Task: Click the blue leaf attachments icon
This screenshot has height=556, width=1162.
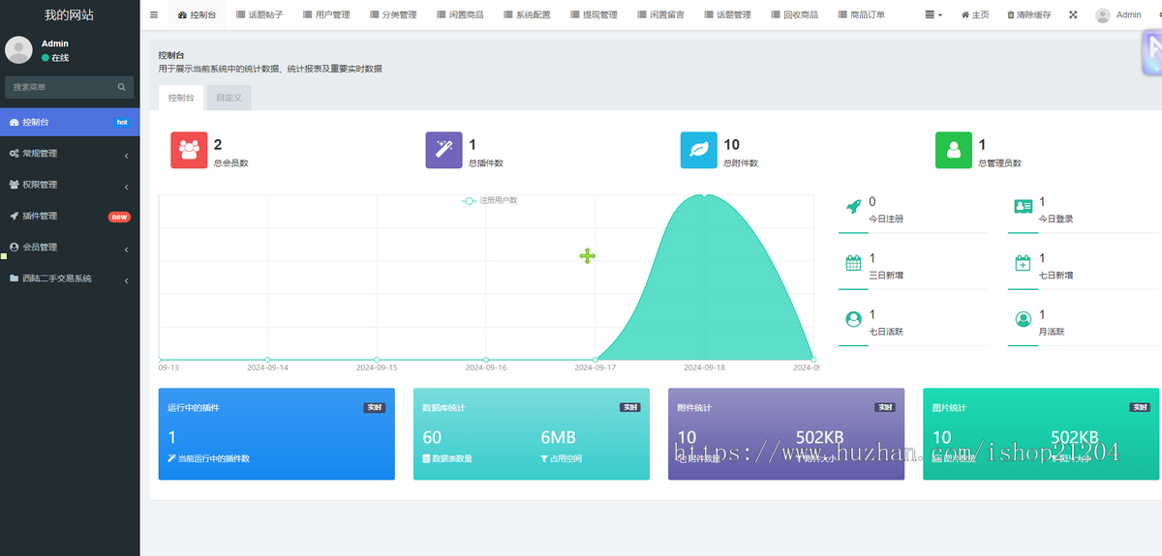Action: (698, 150)
